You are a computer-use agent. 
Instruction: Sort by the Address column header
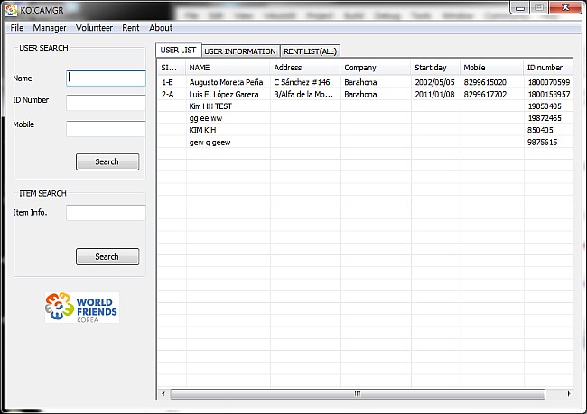point(305,68)
